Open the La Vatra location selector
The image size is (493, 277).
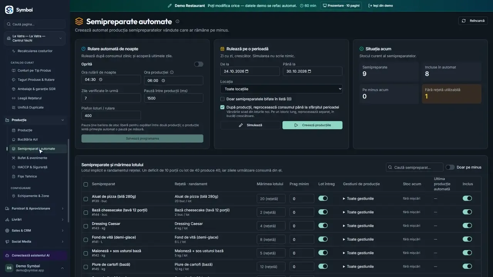(x=35, y=38)
